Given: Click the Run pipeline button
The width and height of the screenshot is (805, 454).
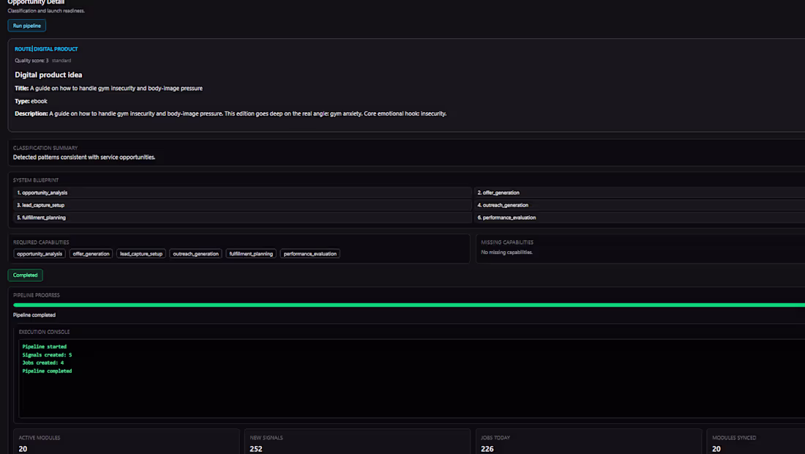Looking at the screenshot, I should 26,26.
